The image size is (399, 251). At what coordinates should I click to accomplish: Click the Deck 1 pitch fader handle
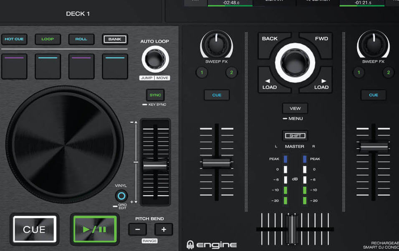[x=155, y=166]
